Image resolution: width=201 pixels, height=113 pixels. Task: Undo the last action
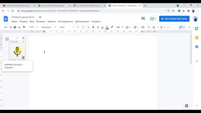click(x=6, y=27)
